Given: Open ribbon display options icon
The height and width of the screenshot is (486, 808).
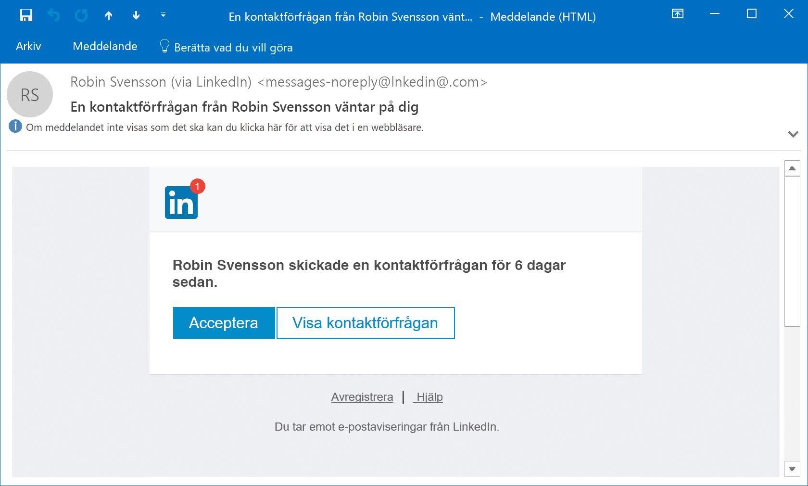Looking at the screenshot, I should point(678,14).
